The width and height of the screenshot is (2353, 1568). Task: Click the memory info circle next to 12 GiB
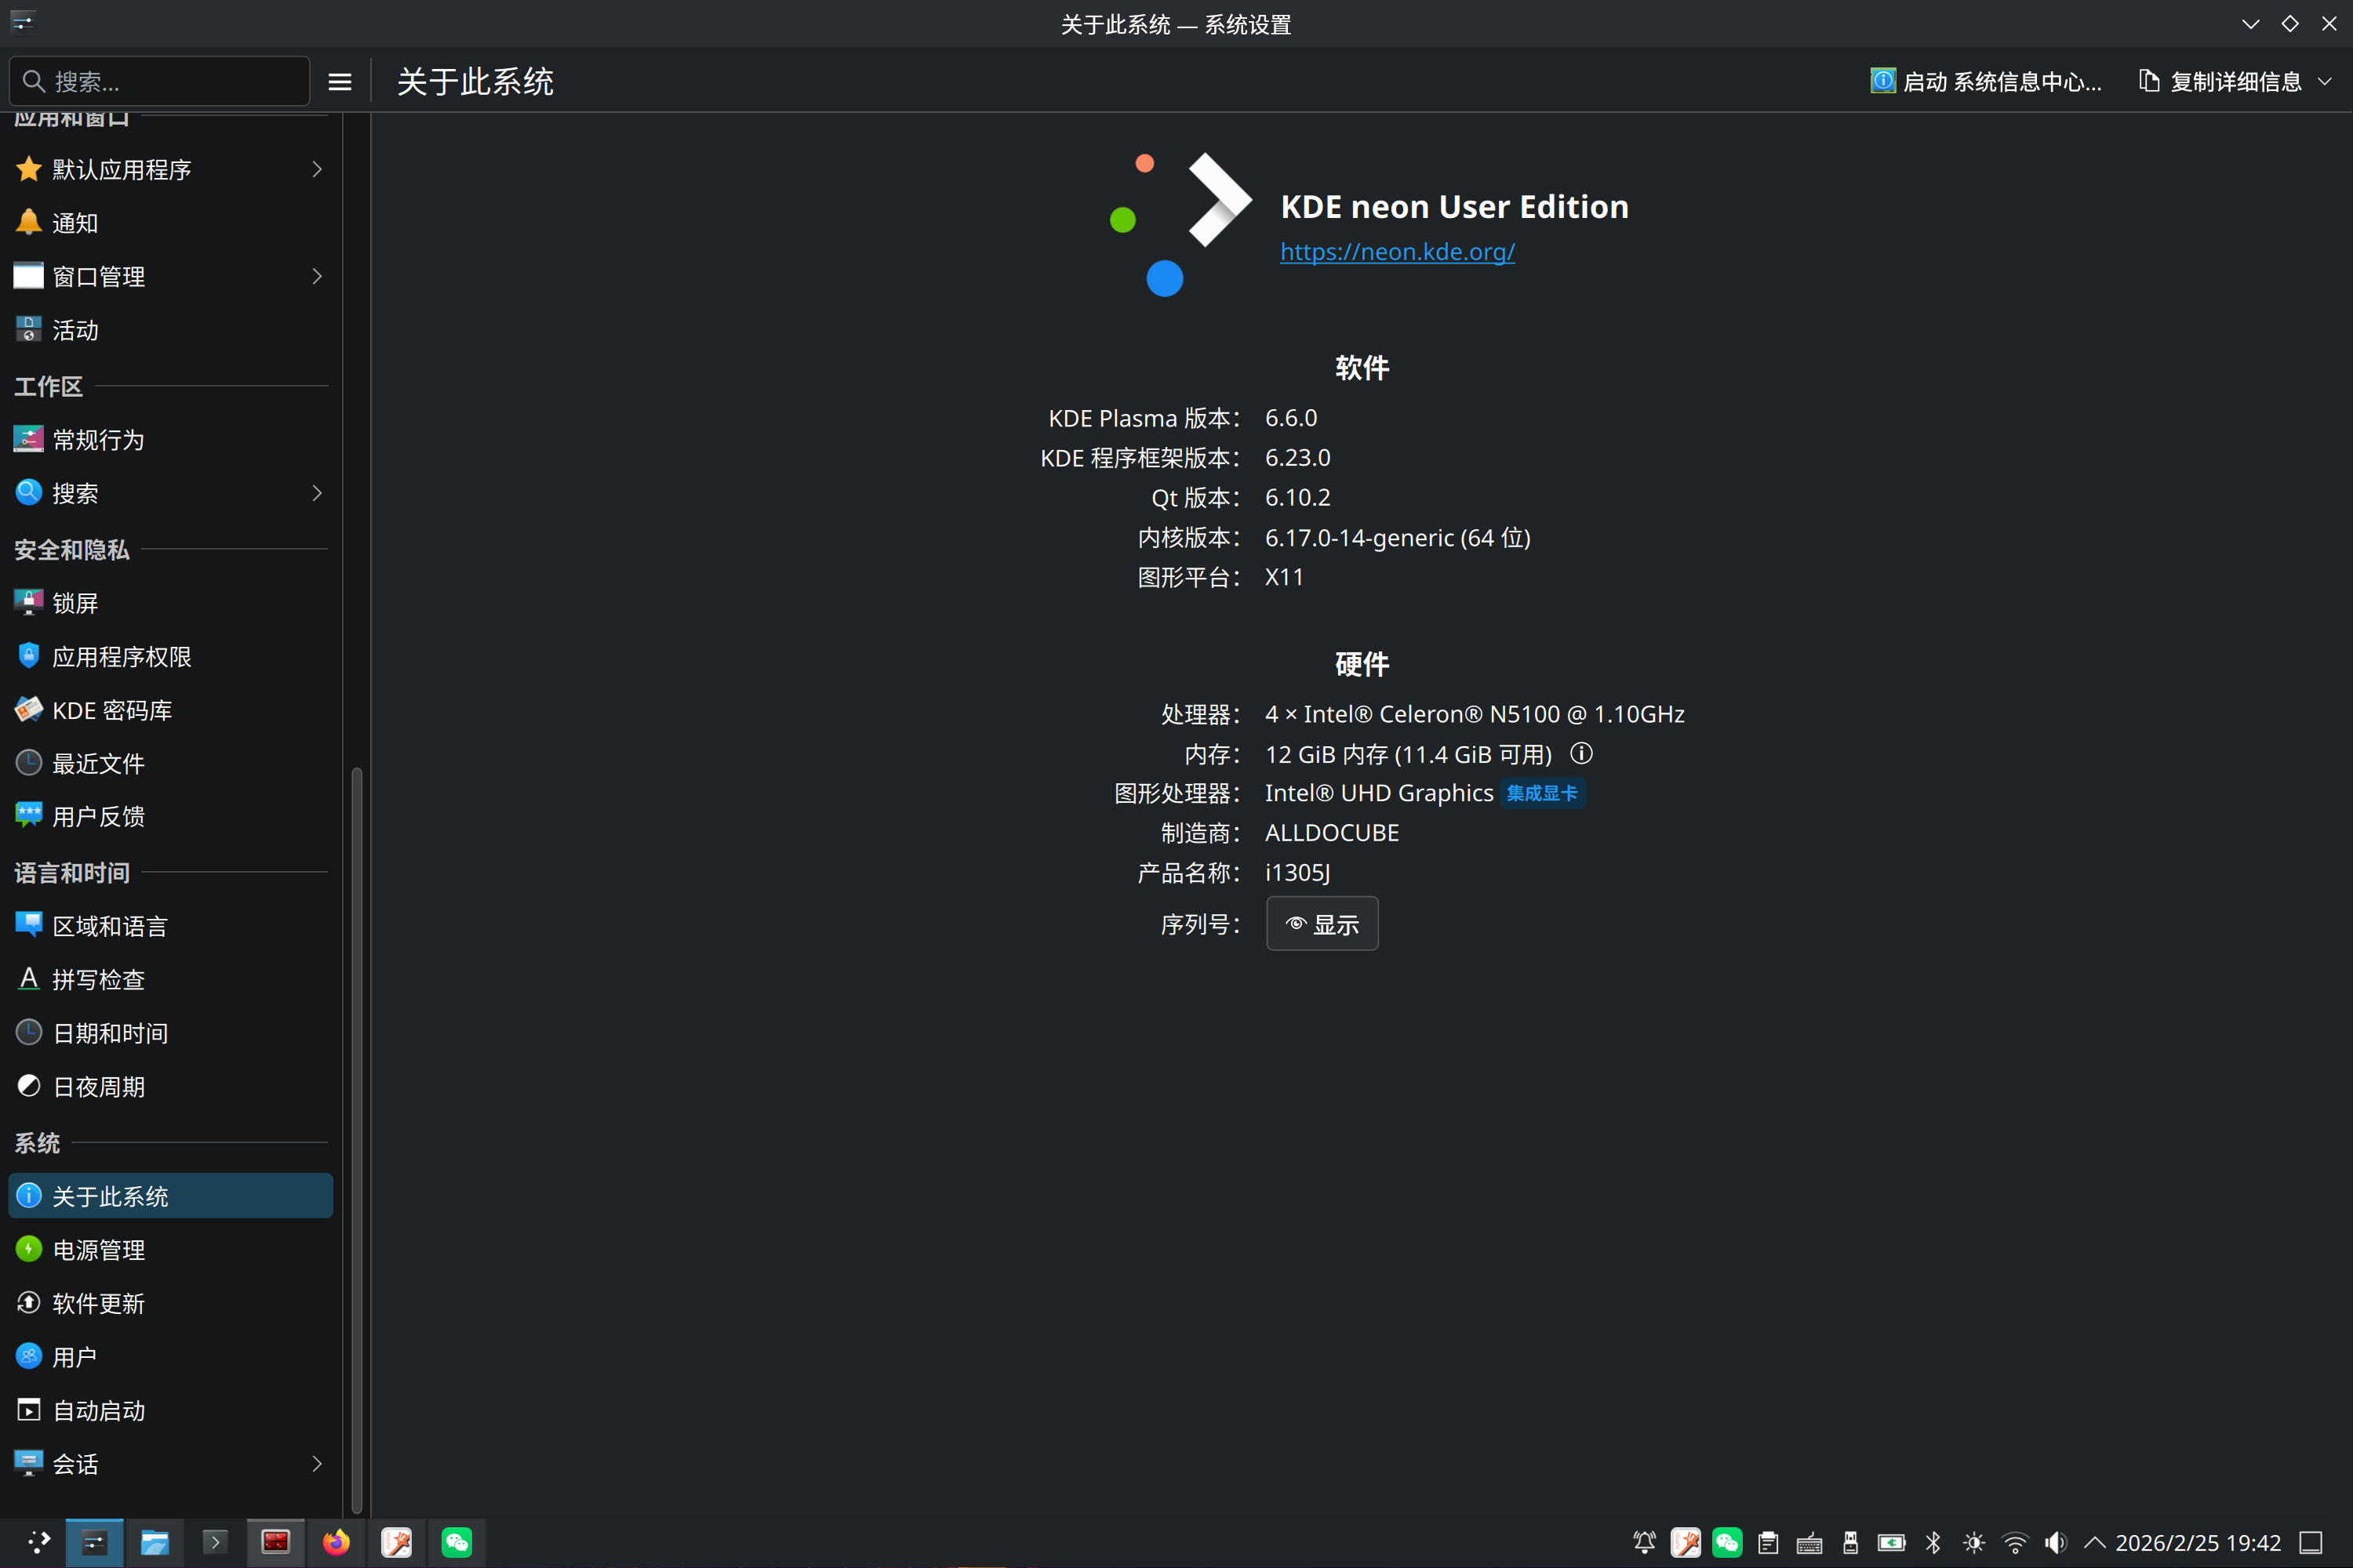pos(1582,753)
